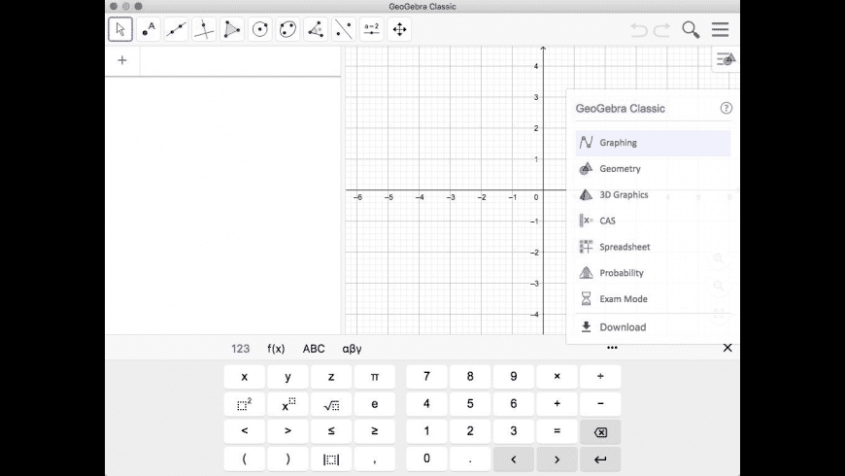Screen dimensions: 845x476
Task: Tap the comma key
Action: coord(375,459)
